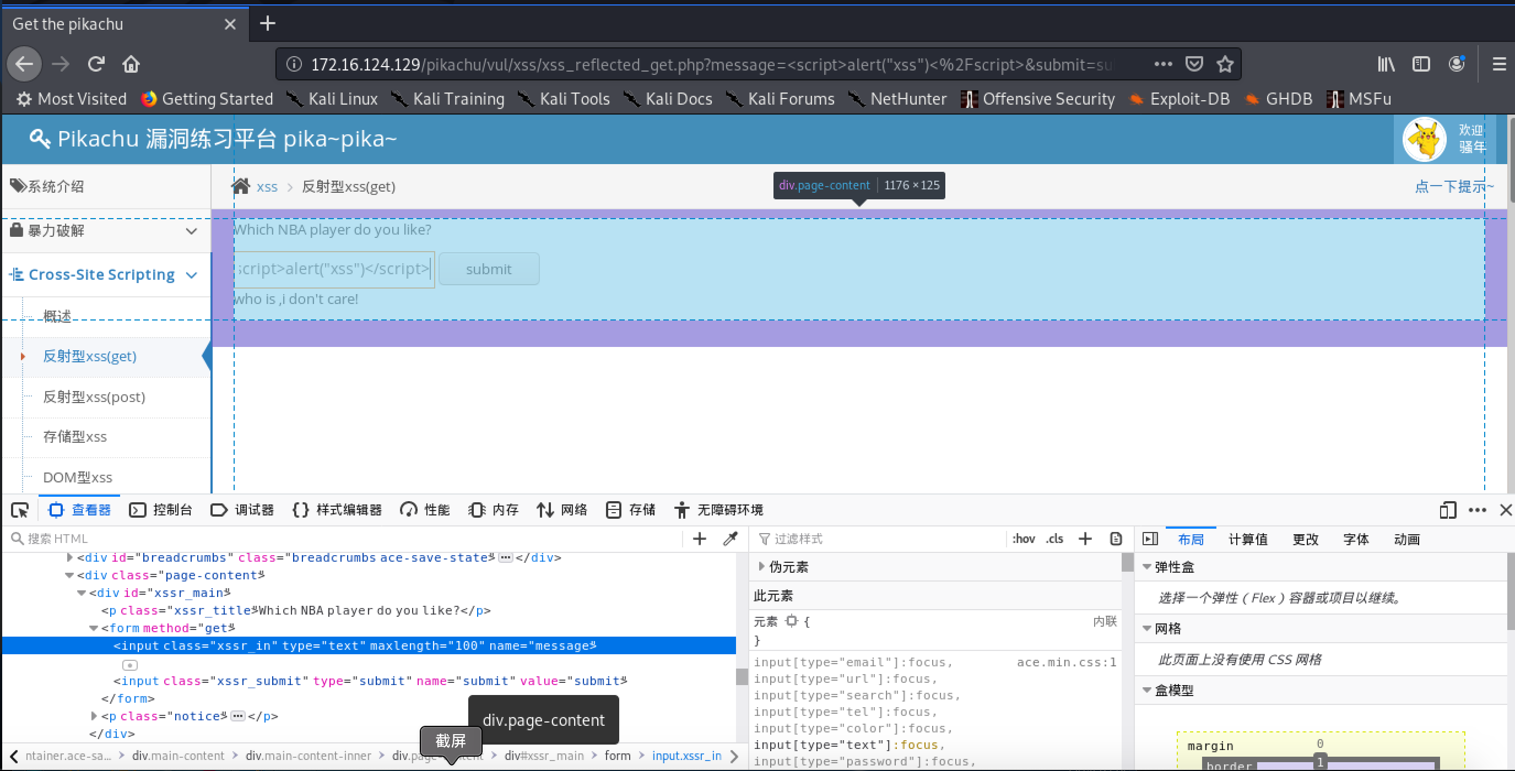Image resolution: width=1515 pixels, height=771 pixels.
Task: Click the browser reload button
Action: pos(96,64)
